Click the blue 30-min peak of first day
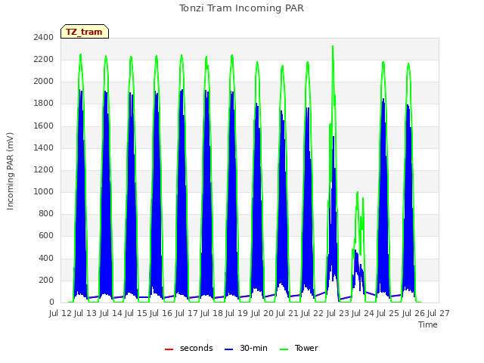Viewport: 484px width, 363px height. (x=79, y=91)
